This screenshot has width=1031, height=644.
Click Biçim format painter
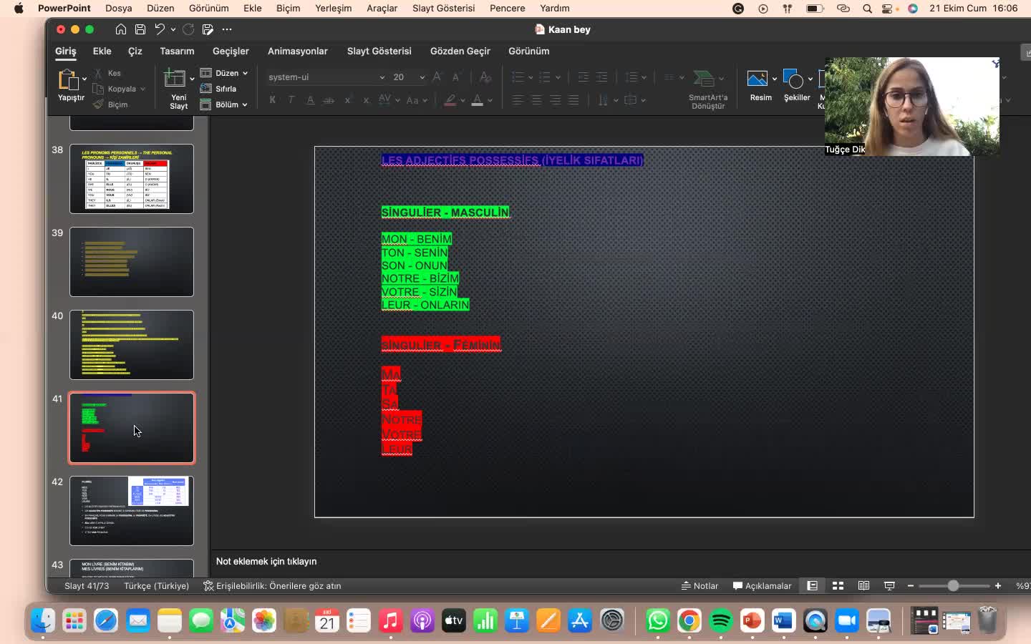pyautogui.click(x=110, y=104)
